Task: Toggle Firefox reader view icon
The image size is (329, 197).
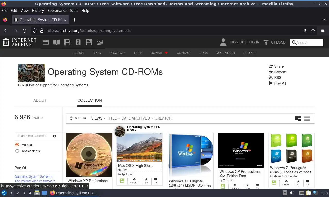Action: [306, 31]
